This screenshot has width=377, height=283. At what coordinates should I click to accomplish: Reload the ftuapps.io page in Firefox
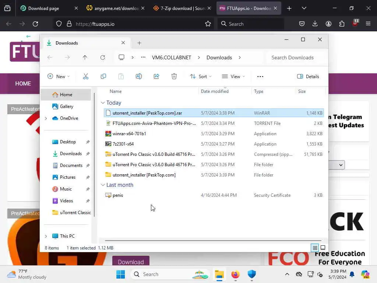coord(35,24)
